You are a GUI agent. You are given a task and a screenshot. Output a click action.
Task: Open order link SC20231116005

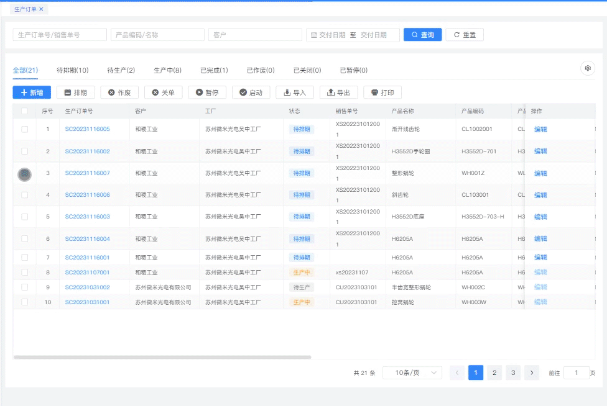tap(87, 129)
